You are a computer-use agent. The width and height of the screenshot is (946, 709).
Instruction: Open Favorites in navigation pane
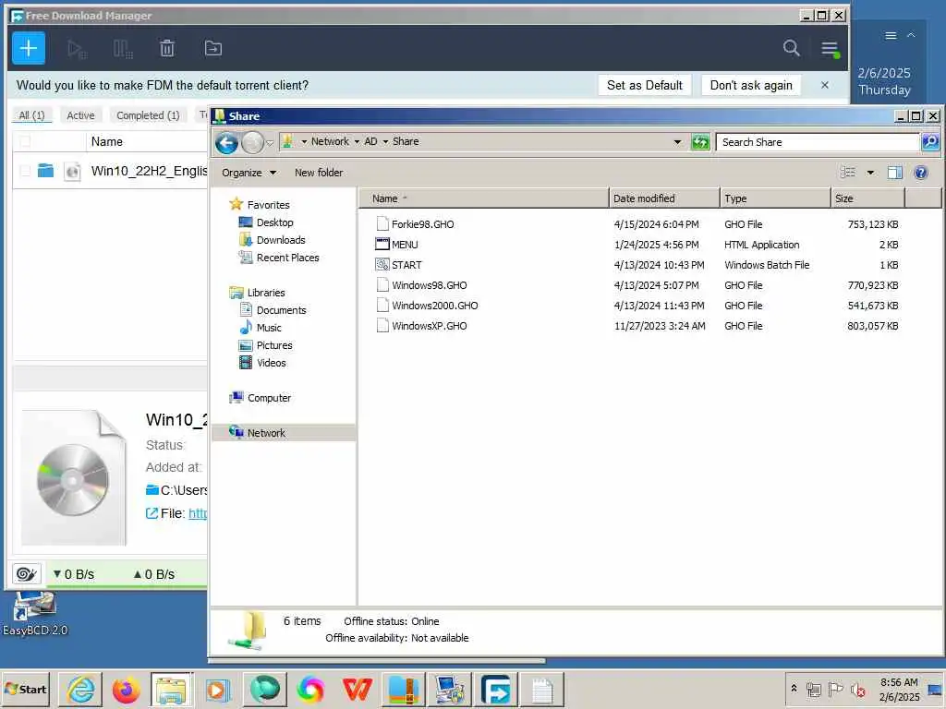click(268, 205)
